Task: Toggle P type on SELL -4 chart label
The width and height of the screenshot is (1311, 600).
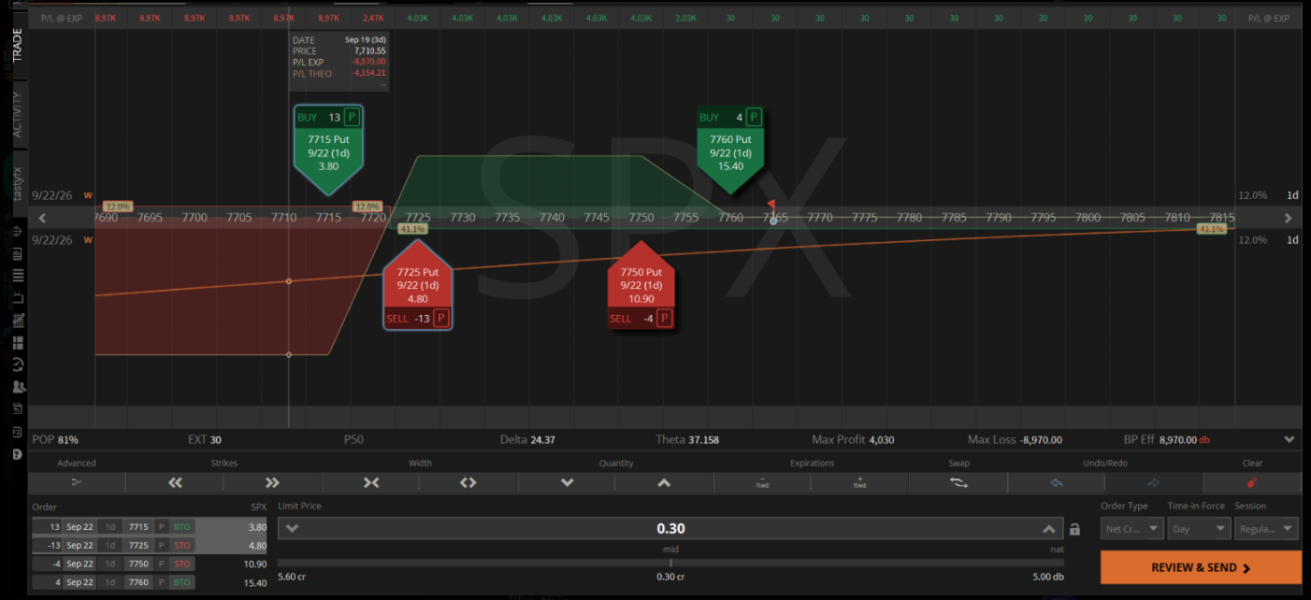Action: click(664, 319)
